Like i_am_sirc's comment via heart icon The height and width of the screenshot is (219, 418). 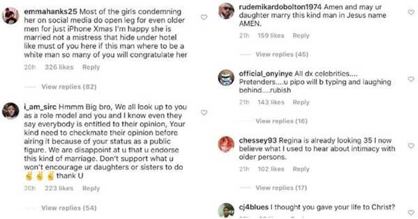204,112
